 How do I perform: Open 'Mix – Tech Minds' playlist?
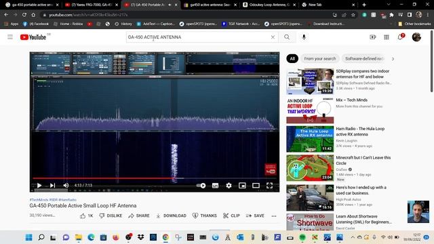tap(351, 100)
